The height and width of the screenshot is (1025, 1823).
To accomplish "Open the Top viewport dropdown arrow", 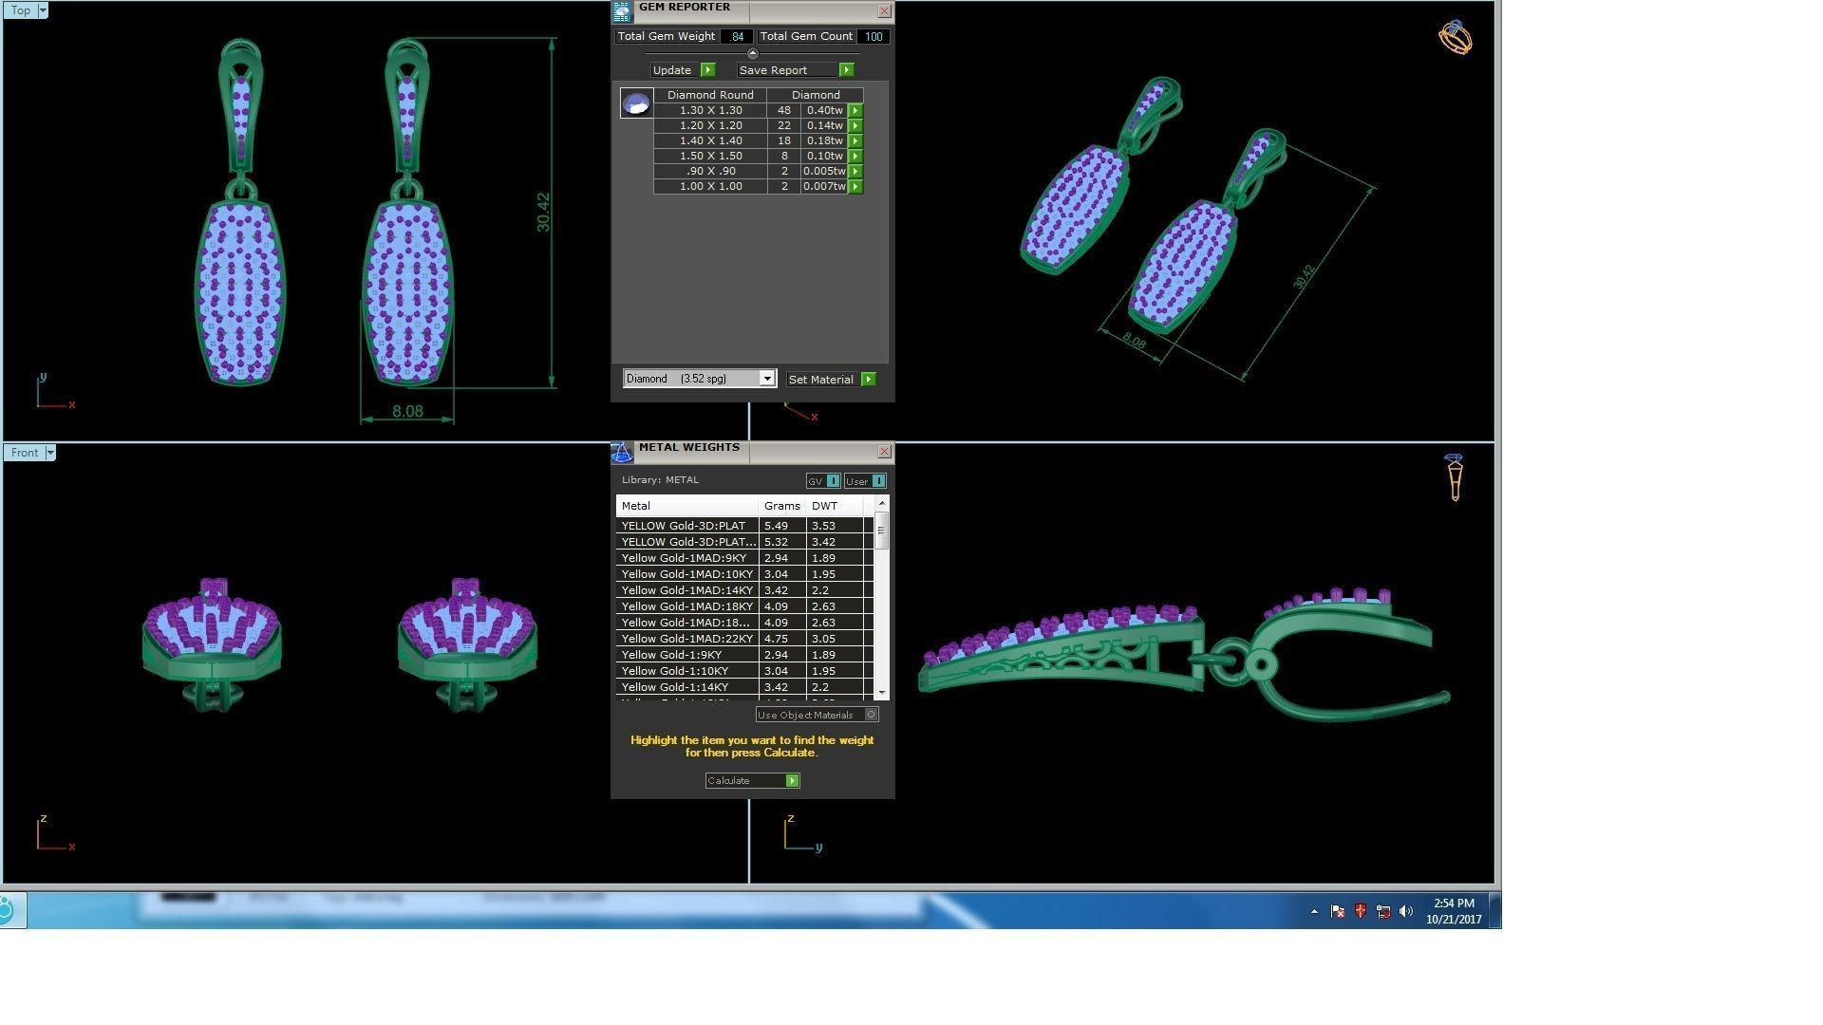I will 42,10.
